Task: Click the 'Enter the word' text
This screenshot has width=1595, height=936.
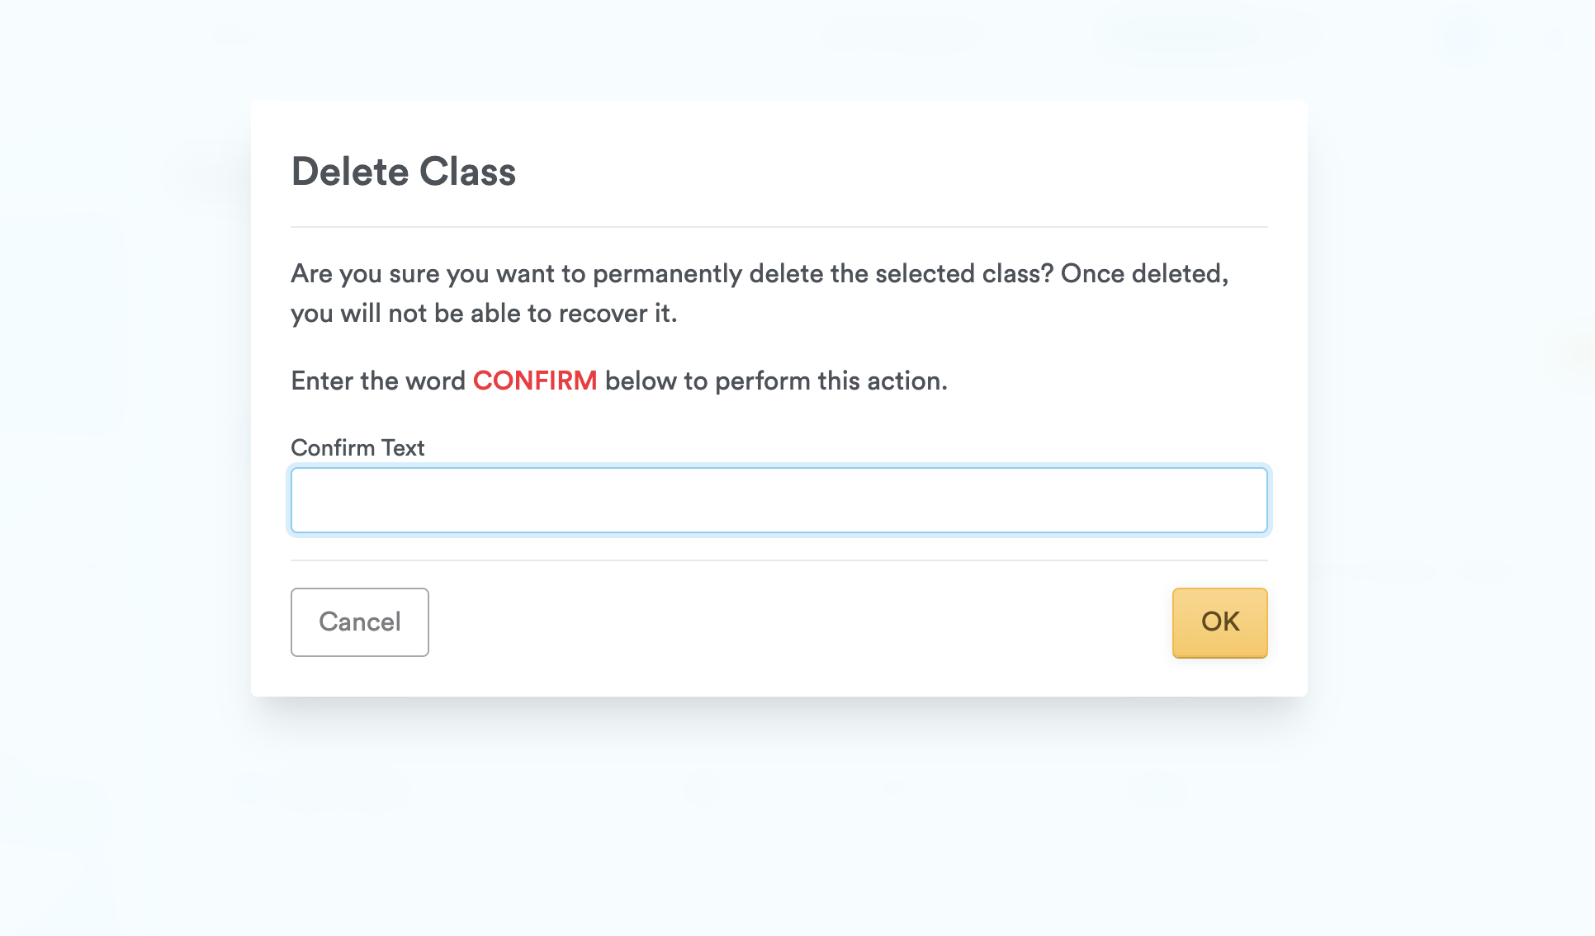Action: click(x=378, y=381)
